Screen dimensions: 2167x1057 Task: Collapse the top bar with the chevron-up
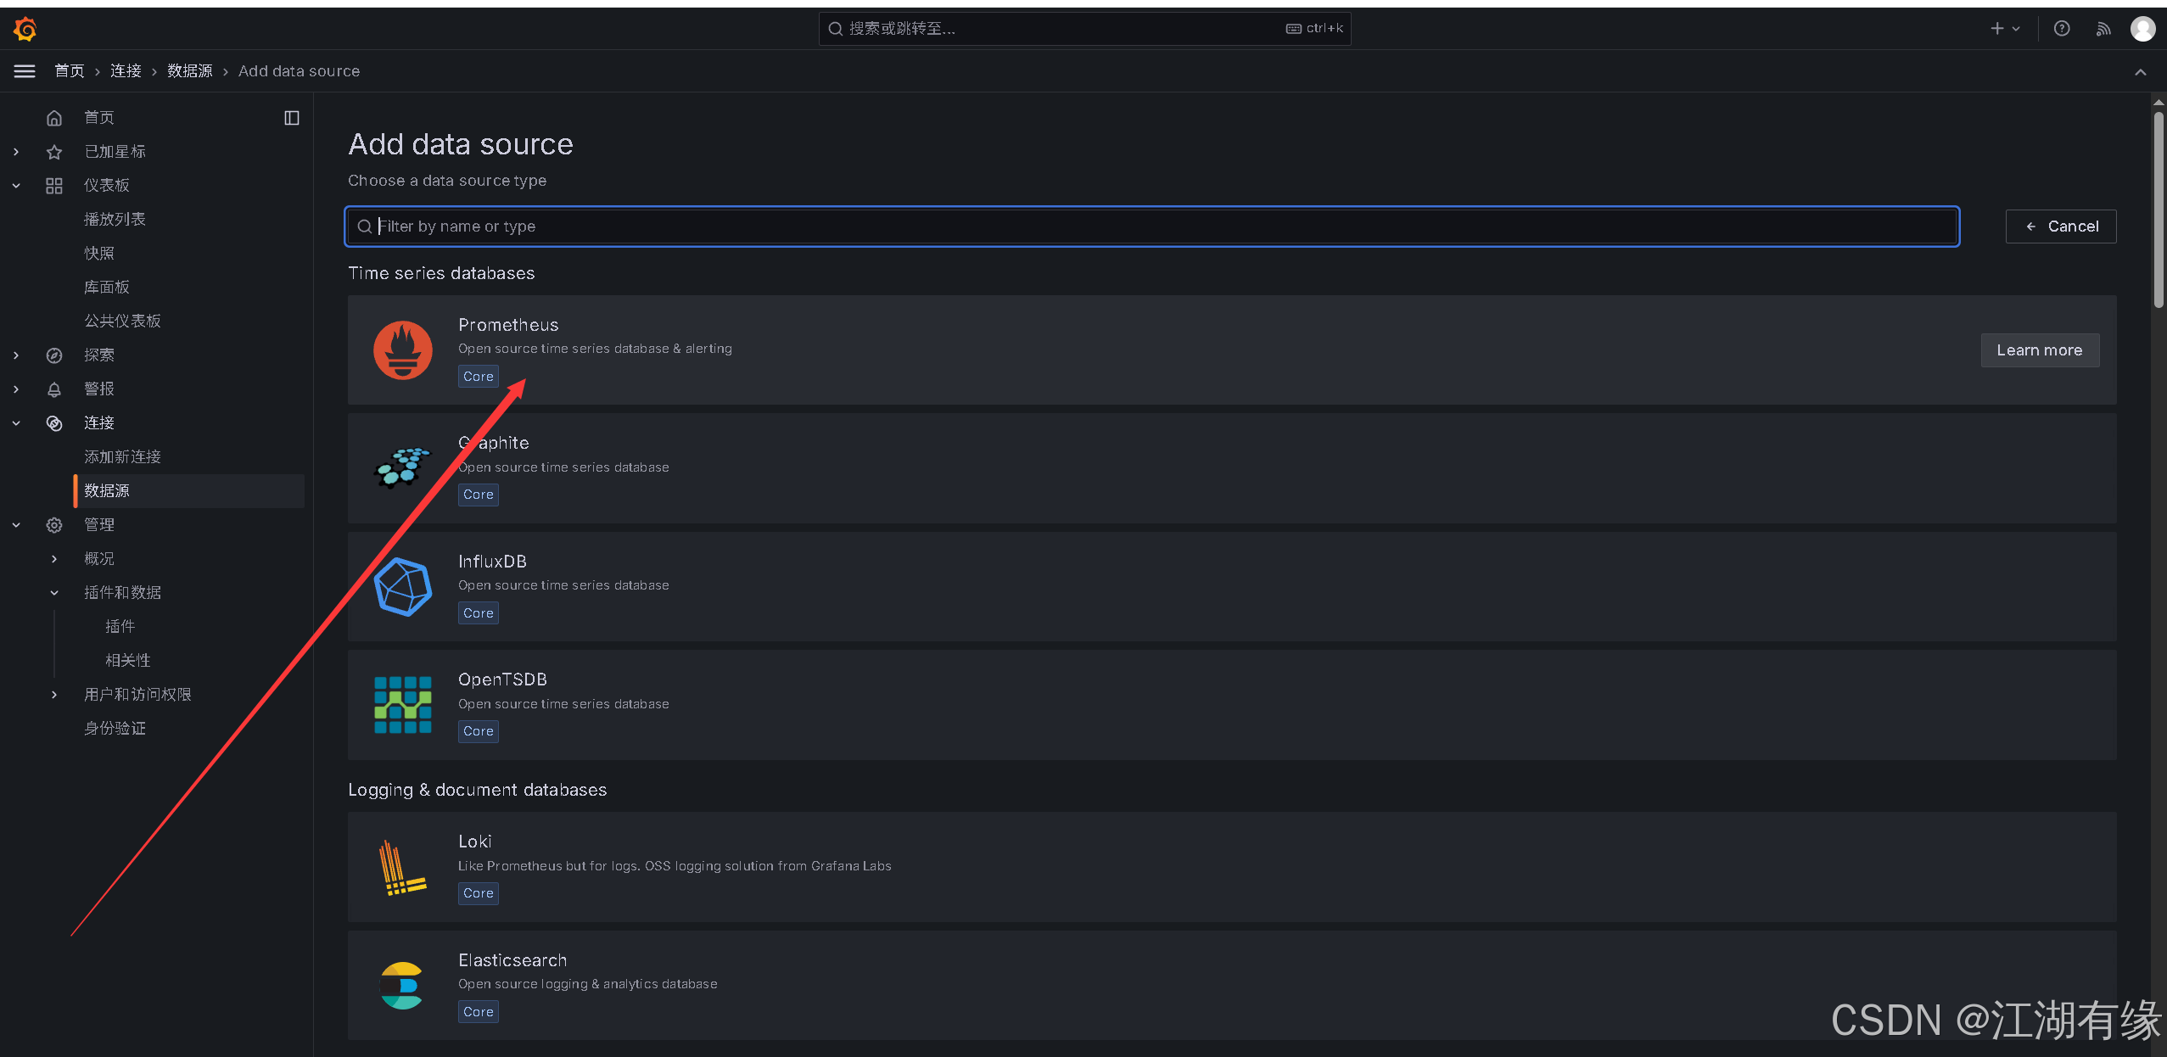point(2141,72)
